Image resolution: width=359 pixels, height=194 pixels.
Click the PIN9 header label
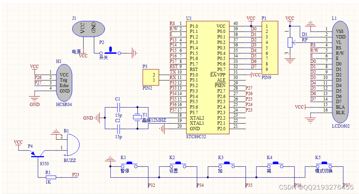point(267,78)
